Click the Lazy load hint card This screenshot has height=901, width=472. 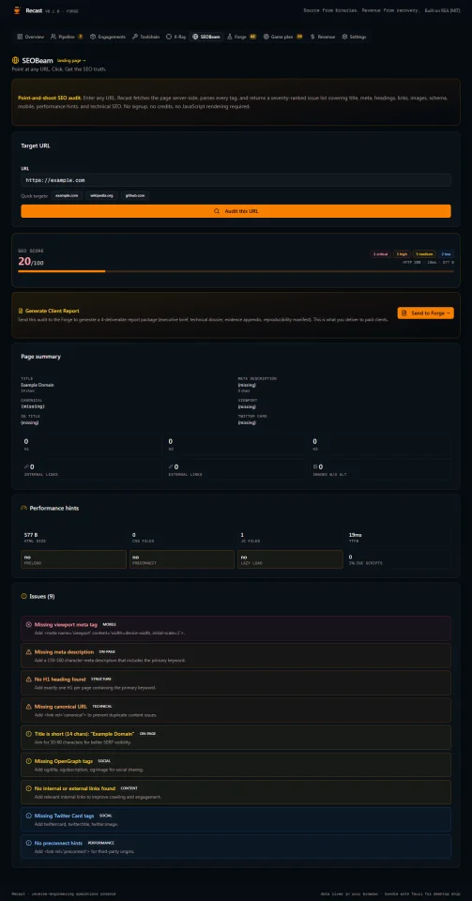tap(290, 559)
